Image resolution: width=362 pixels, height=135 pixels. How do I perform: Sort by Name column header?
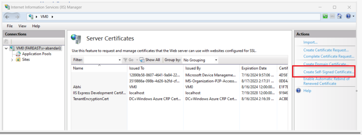click(x=99, y=68)
